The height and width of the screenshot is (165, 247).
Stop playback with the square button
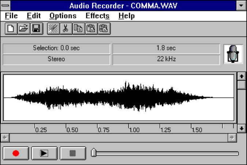[73, 153]
